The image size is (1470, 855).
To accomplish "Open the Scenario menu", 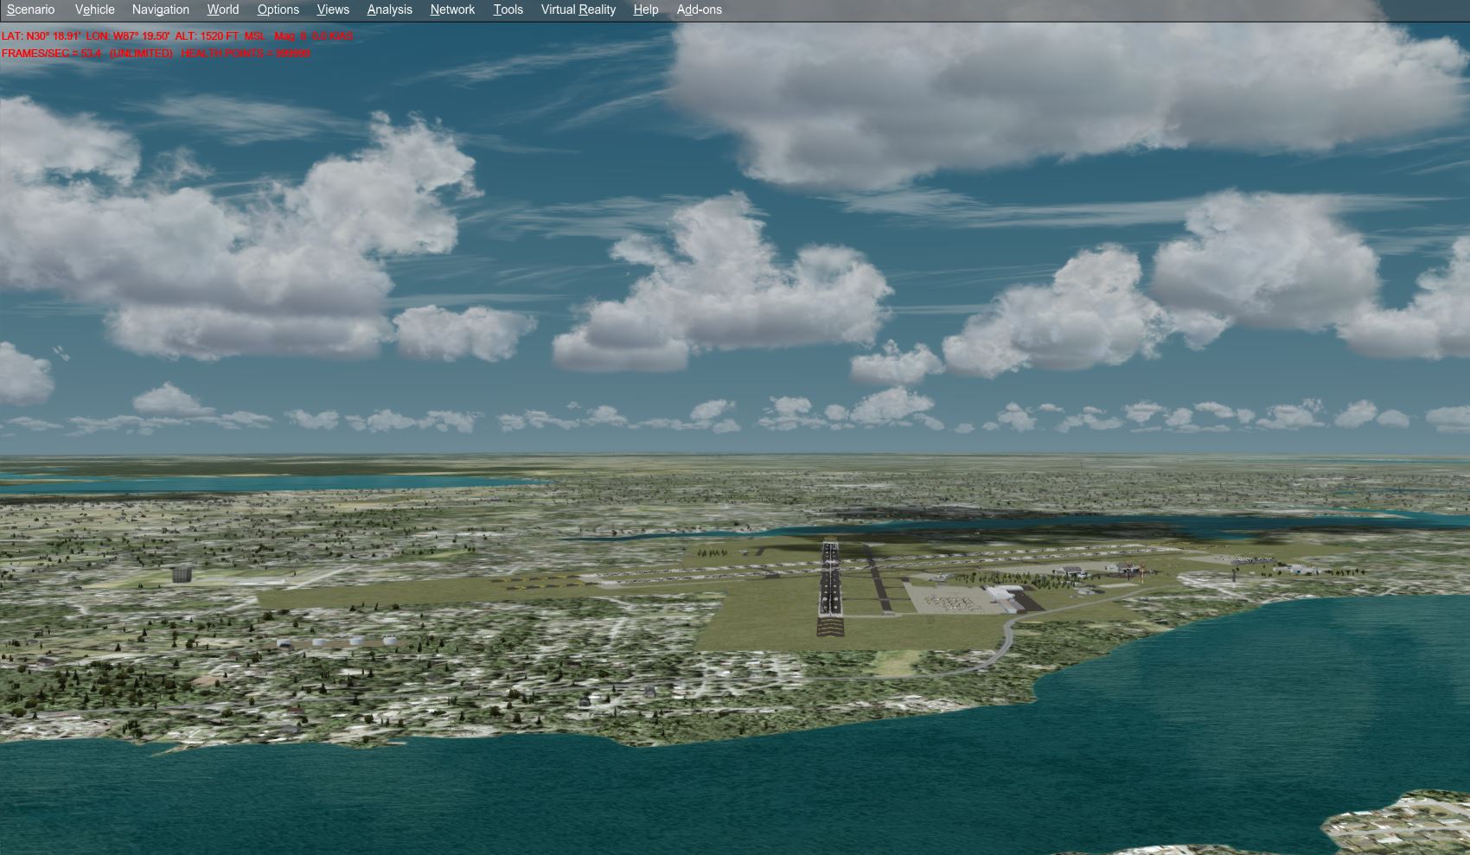I will click(31, 10).
